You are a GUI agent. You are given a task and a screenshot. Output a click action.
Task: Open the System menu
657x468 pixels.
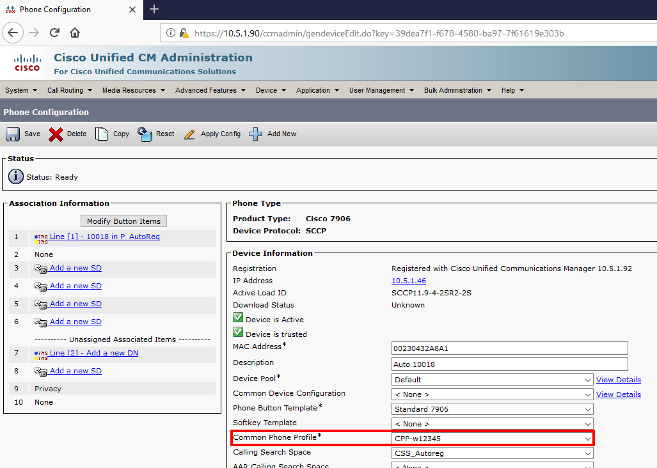(x=21, y=90)
